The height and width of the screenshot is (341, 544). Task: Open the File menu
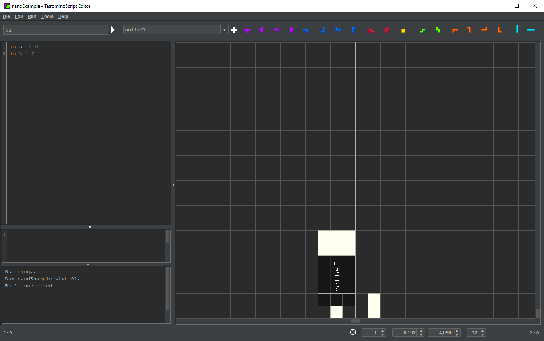coord(6,16)
